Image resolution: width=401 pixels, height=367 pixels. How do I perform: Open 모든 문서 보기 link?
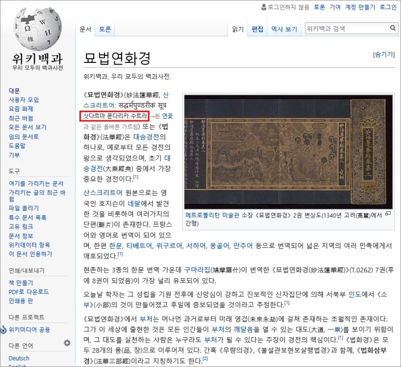click(x=28, y=127)
